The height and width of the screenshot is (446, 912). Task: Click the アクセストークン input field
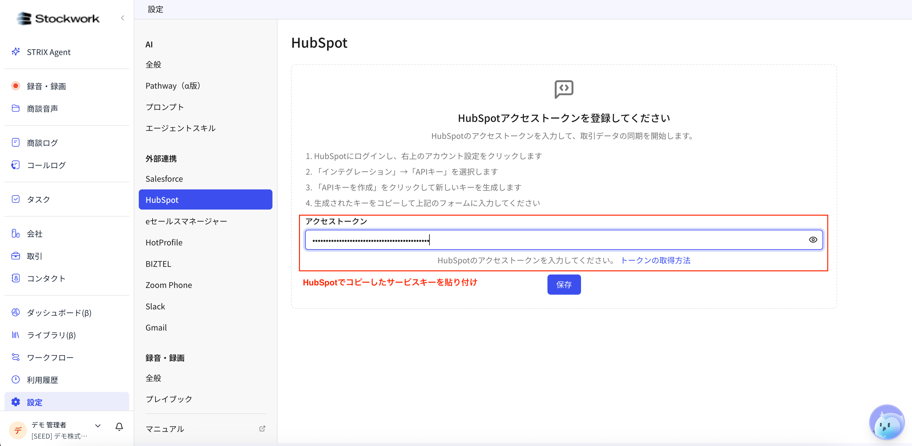click(564, 240)
